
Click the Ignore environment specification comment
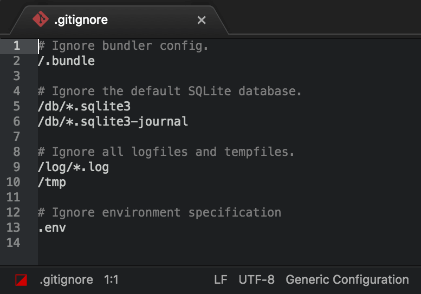point(159,212)
